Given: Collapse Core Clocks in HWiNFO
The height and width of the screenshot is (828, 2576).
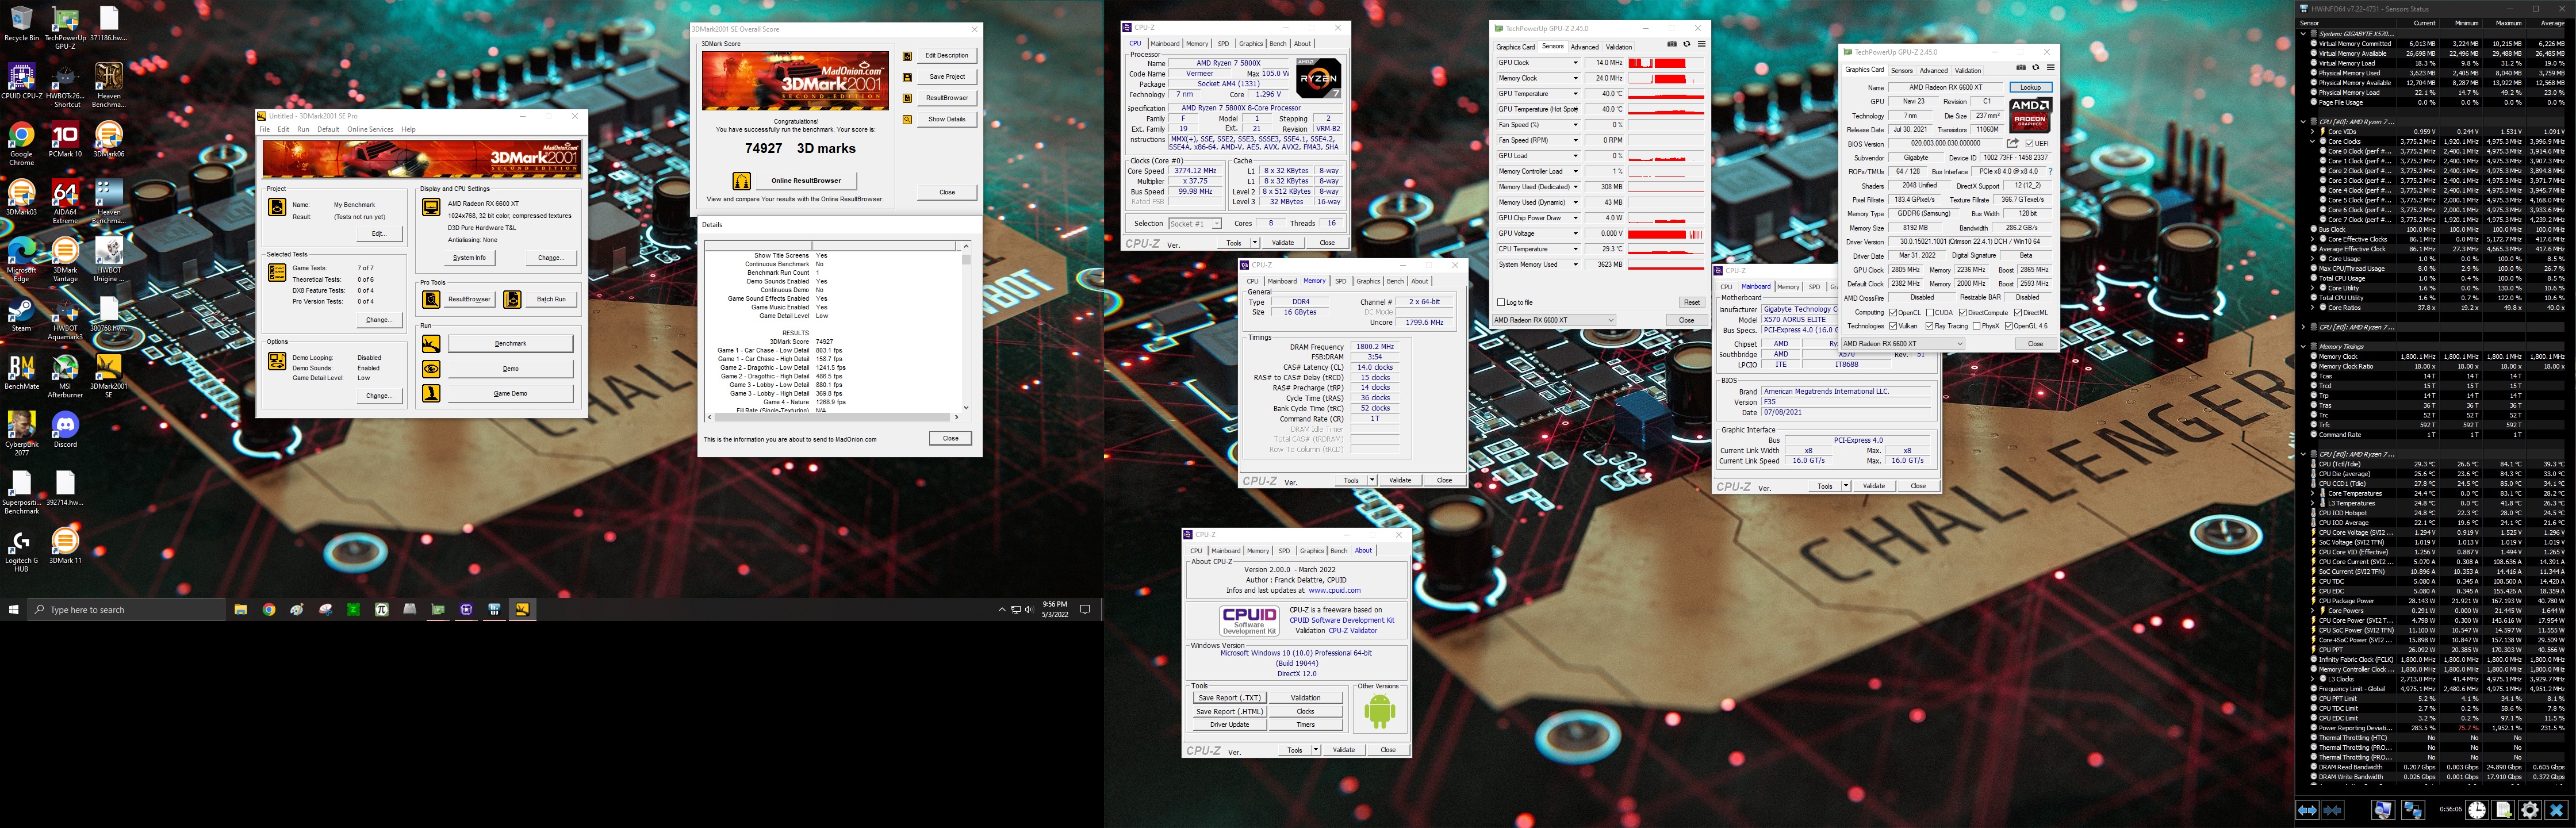Looking at the screenshot, I should (2313, 141).
